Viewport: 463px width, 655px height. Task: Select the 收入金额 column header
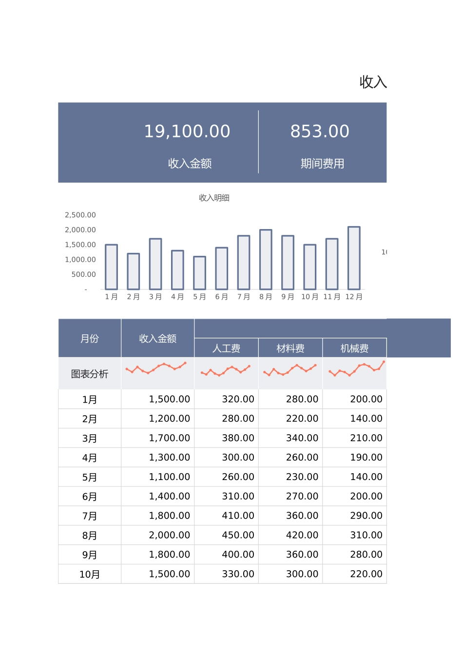[x=157, y=337]
